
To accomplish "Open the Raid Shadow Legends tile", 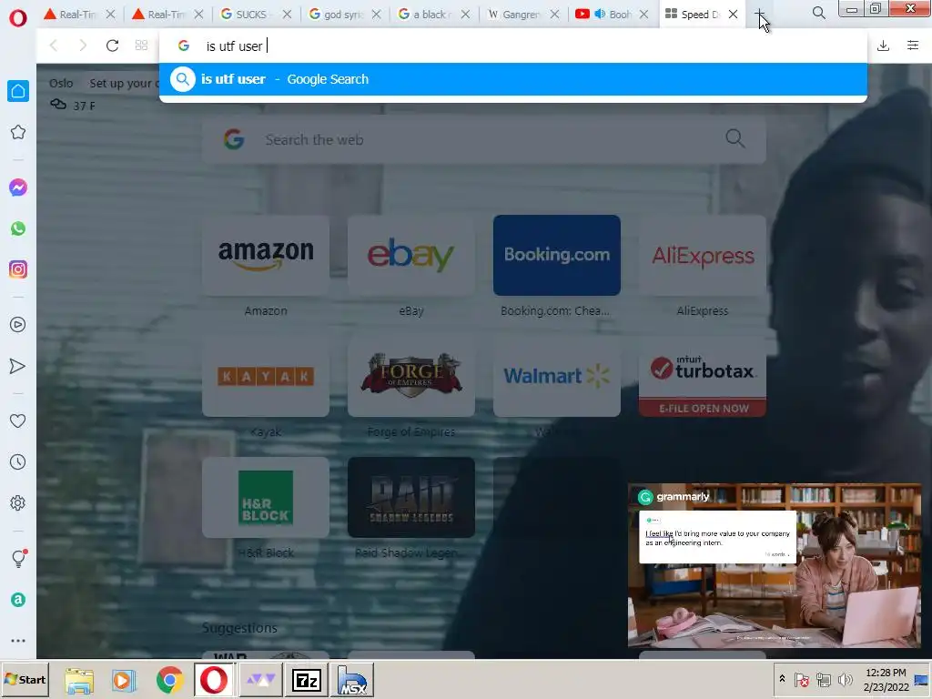I will coord(411,498).
